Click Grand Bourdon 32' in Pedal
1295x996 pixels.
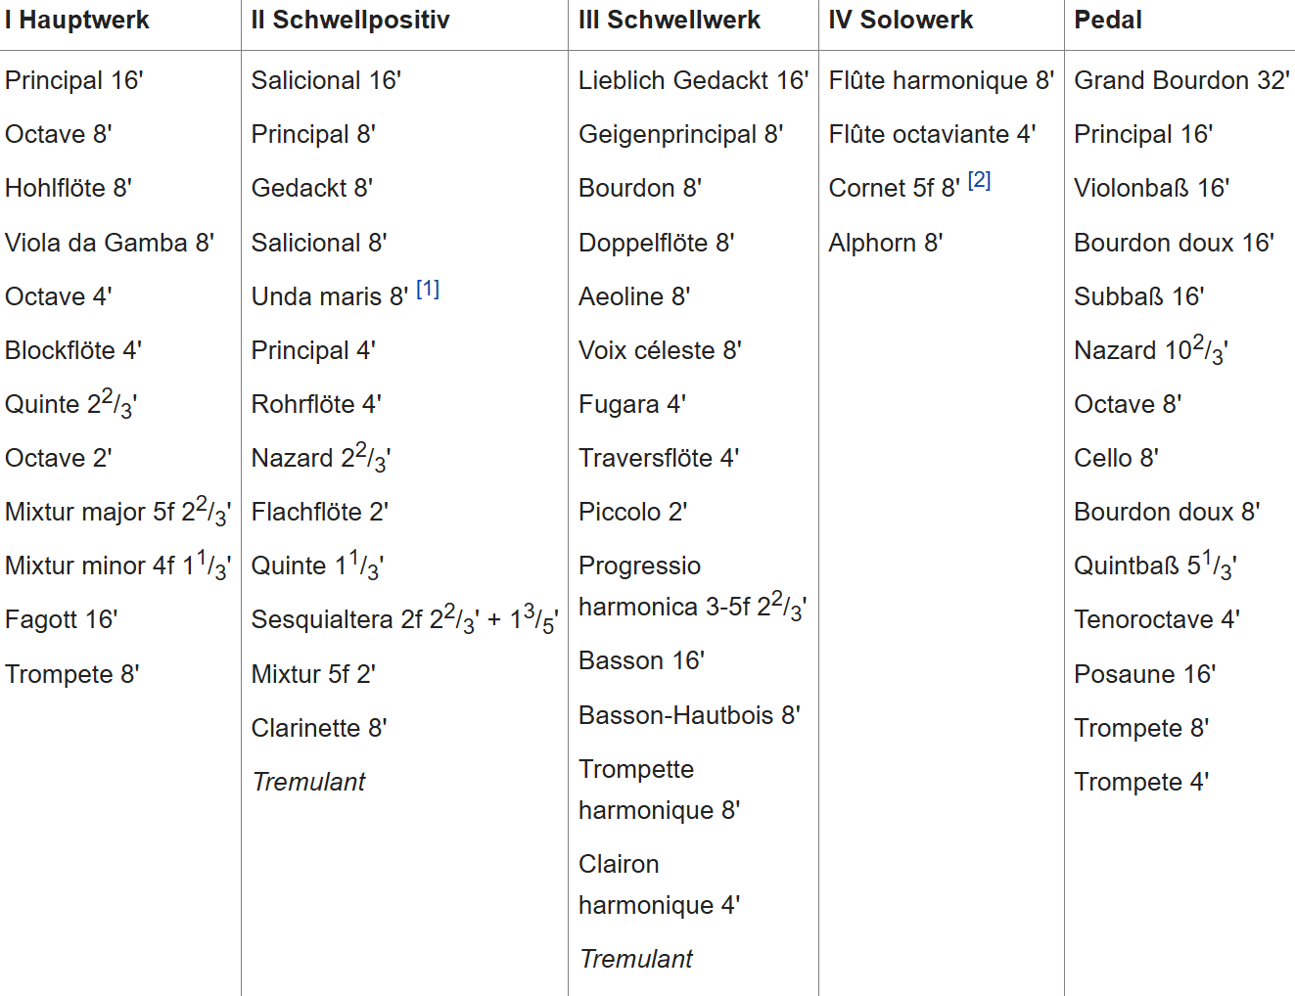point(1181,80)
